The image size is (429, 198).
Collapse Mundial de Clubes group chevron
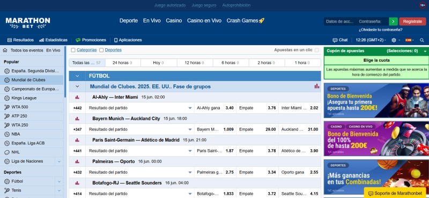(77, 86)
